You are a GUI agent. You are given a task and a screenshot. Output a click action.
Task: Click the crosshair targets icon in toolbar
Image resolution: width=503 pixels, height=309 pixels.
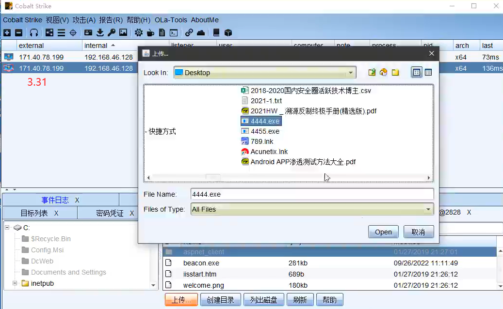tap(73, 33)
